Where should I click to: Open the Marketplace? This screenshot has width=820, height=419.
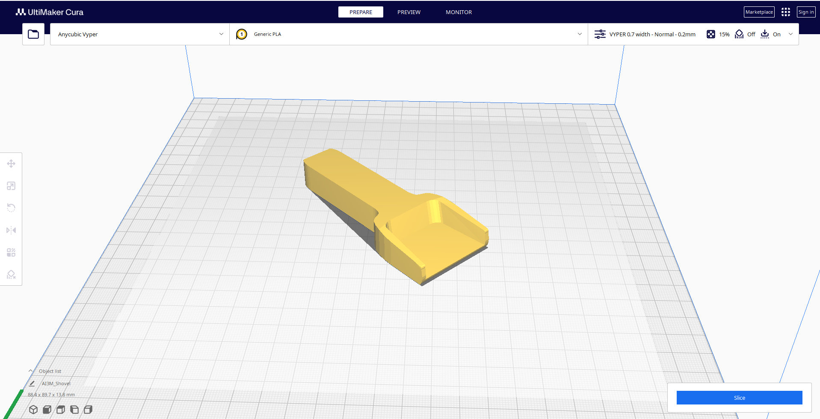[758, 12]
